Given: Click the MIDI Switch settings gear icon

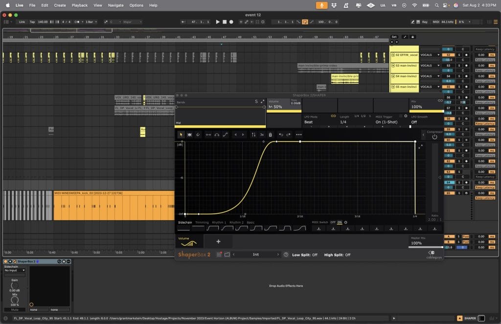Looking at the screenshot, I should click(x=346, y=222).
